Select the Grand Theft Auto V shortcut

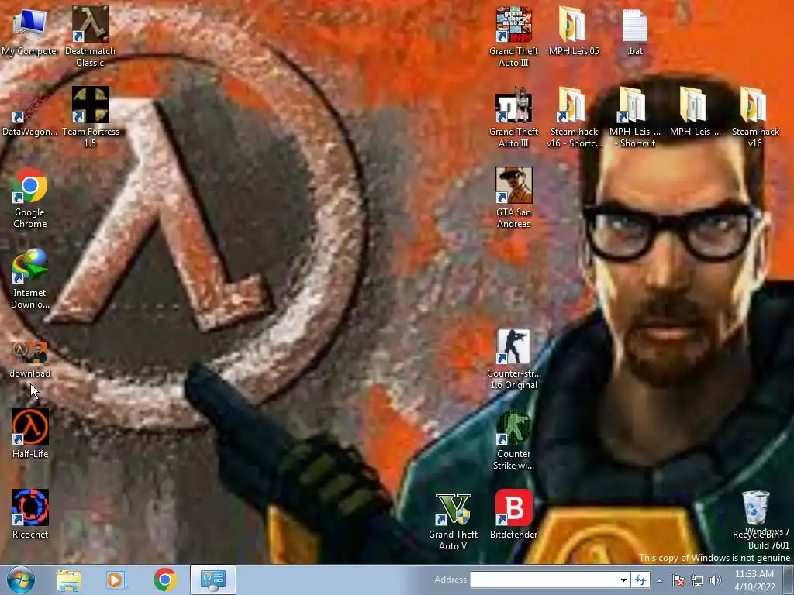(453, 520)
